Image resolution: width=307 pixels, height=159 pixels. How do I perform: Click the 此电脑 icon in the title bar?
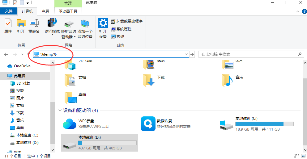click(5, 2)
